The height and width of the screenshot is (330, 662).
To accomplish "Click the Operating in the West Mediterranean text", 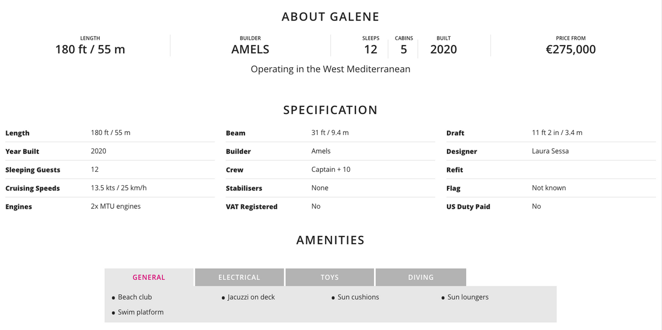I will tap(330, 69).
